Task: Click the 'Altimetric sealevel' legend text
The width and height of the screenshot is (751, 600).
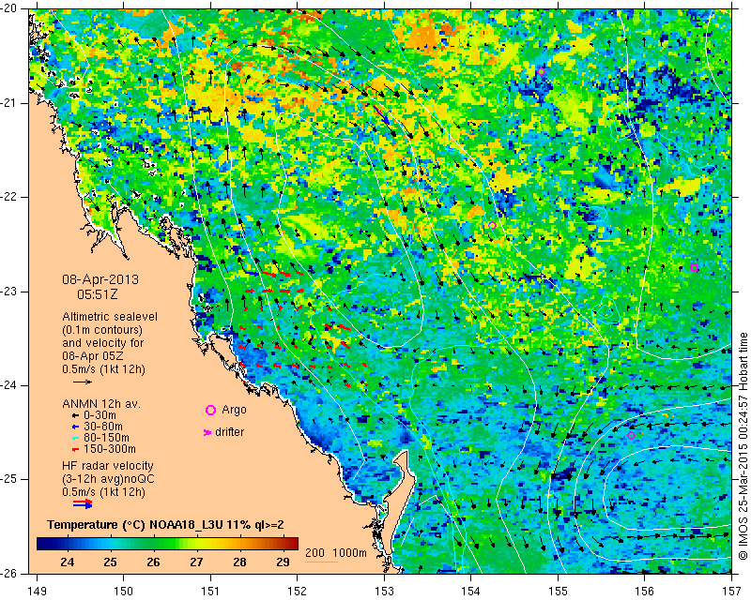Action: coord(110,317)
